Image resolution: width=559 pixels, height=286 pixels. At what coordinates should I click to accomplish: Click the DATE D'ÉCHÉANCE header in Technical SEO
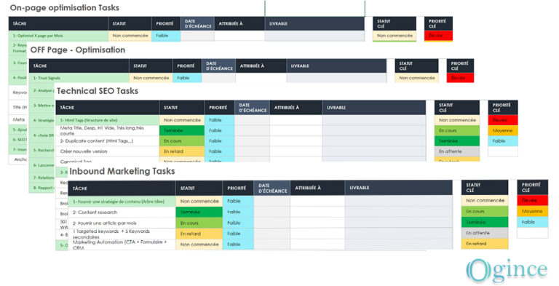click(x=253, y=108)
